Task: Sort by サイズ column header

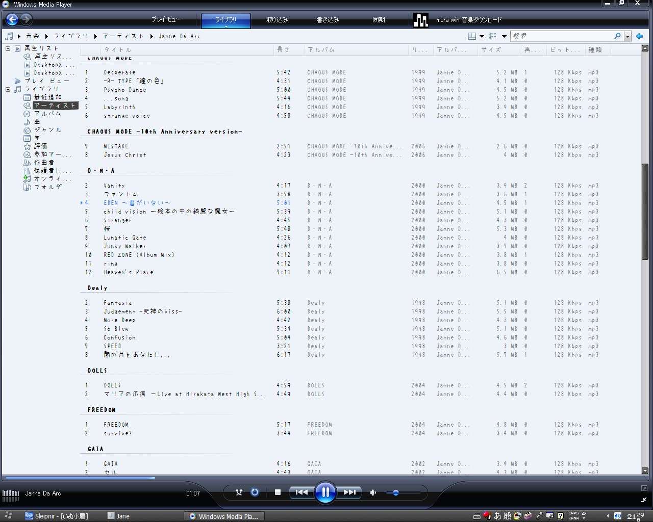Action: coord(499,49)
